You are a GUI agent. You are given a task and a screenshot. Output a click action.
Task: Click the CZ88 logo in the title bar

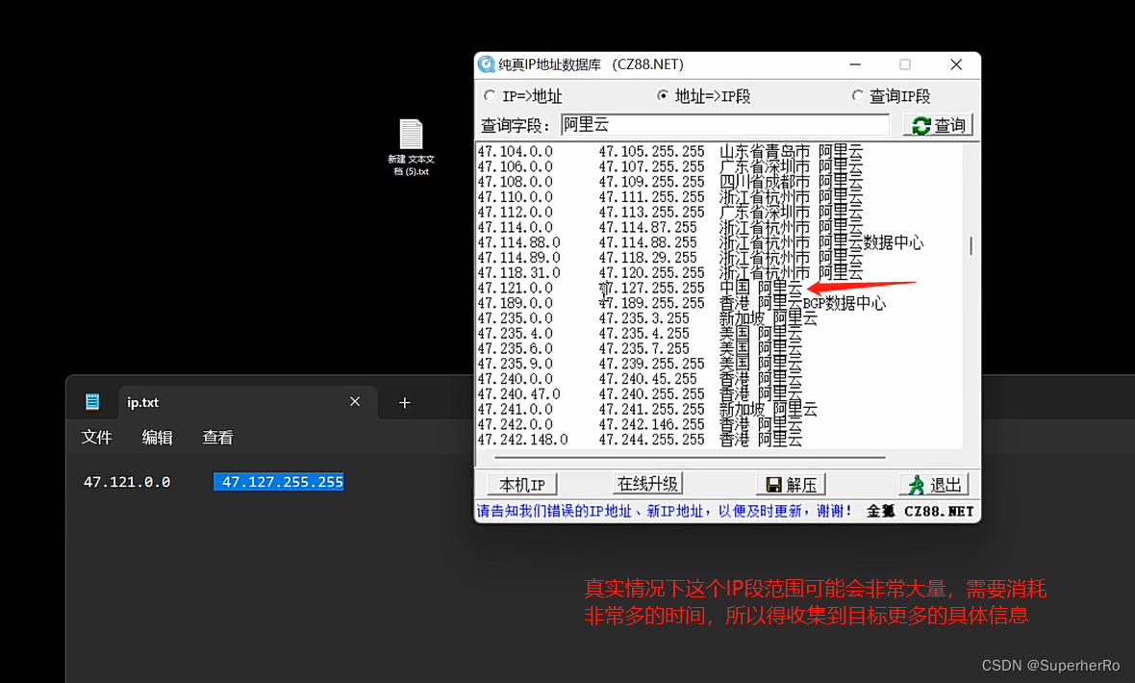coord(485,63)
